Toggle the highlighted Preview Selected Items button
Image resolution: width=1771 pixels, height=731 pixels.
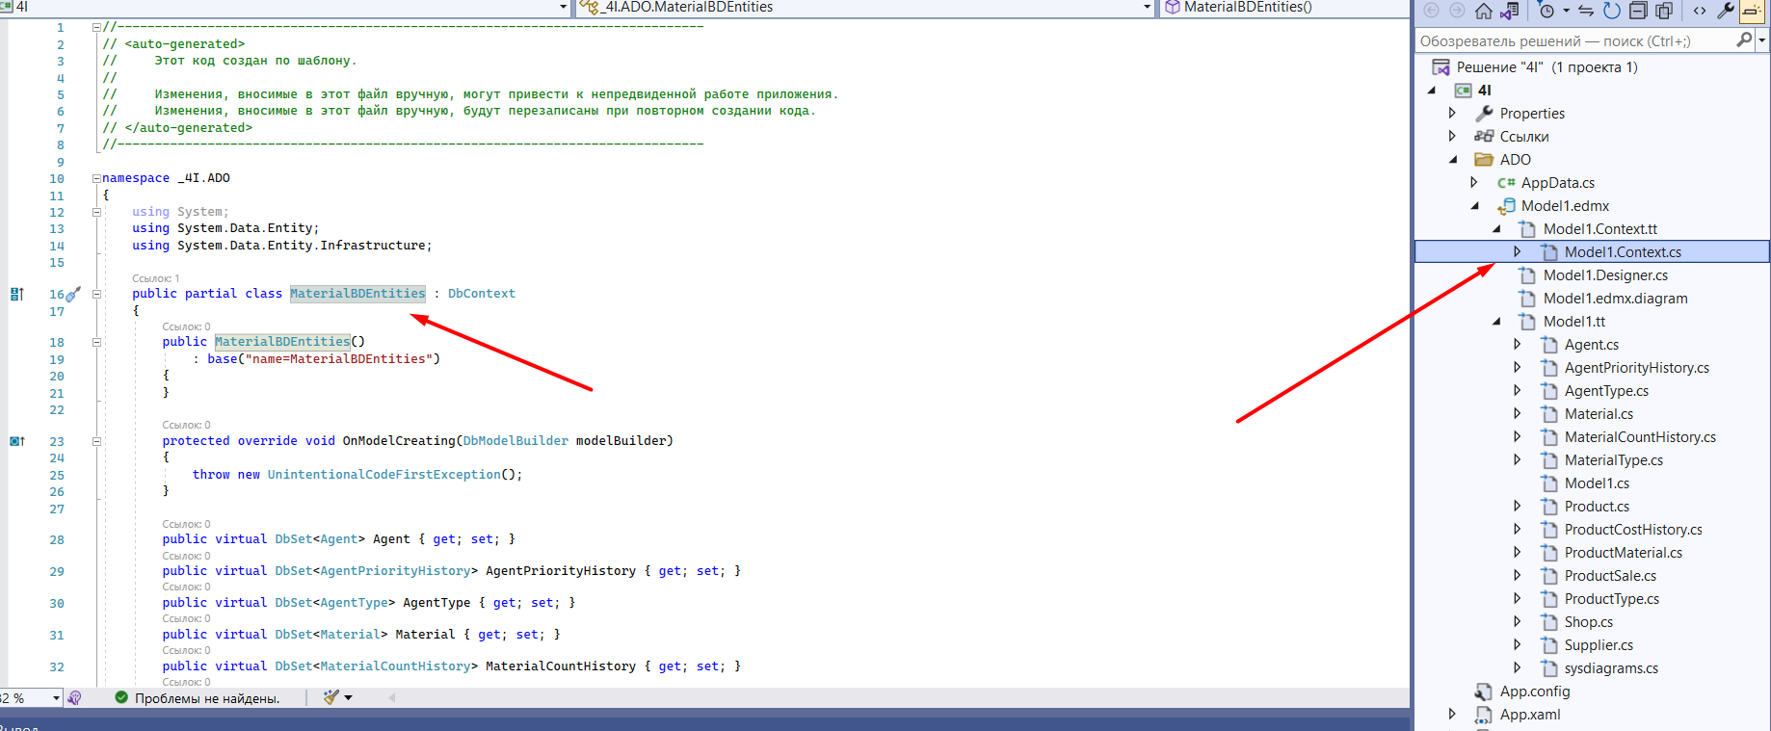(1752, 11)
